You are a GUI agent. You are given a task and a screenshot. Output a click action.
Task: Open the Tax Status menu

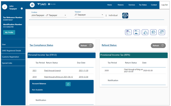(143, 5)
